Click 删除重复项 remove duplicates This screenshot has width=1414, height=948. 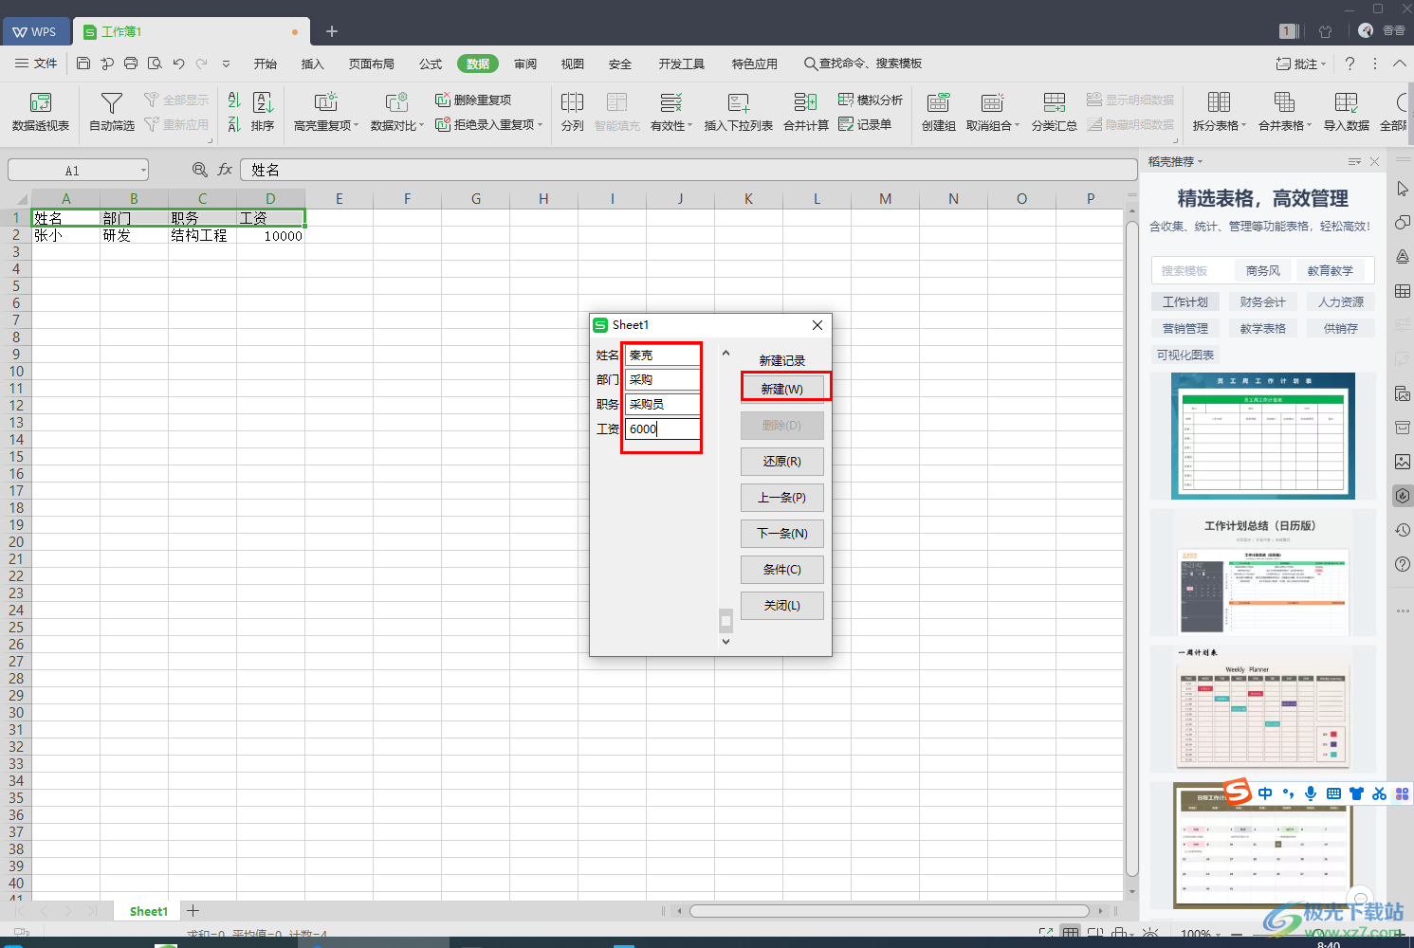473,100
